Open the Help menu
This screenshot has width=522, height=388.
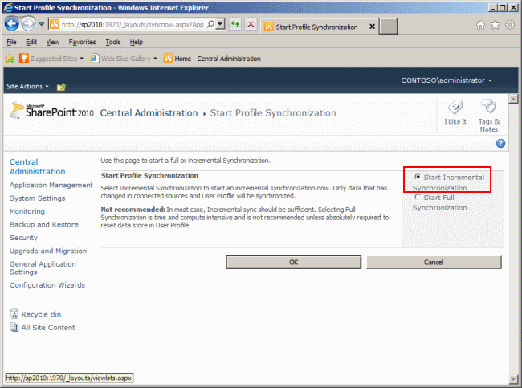coord(137,42)
